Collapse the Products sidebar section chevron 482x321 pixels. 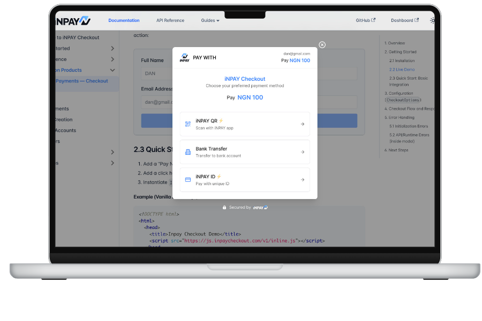(112, 70)
